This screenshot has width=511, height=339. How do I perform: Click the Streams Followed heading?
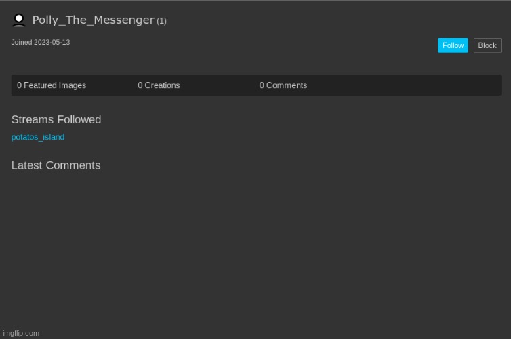pyautogui.click(x=56, y=120)
